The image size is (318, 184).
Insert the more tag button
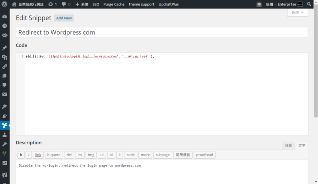[x=145, y=155]
